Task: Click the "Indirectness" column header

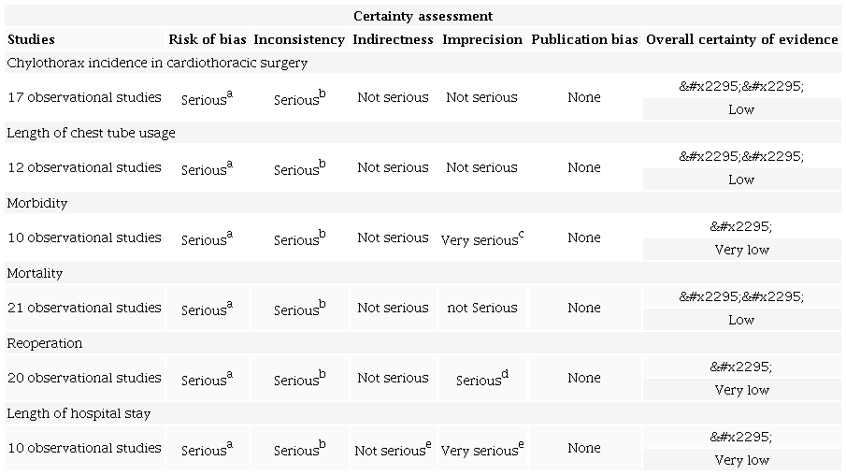Action: click(393, 39)
